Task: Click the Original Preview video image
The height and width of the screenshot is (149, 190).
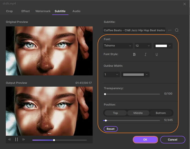Action: (x=49, y=51)
